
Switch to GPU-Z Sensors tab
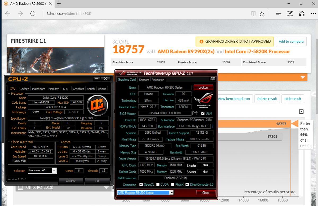coord(144,80)
